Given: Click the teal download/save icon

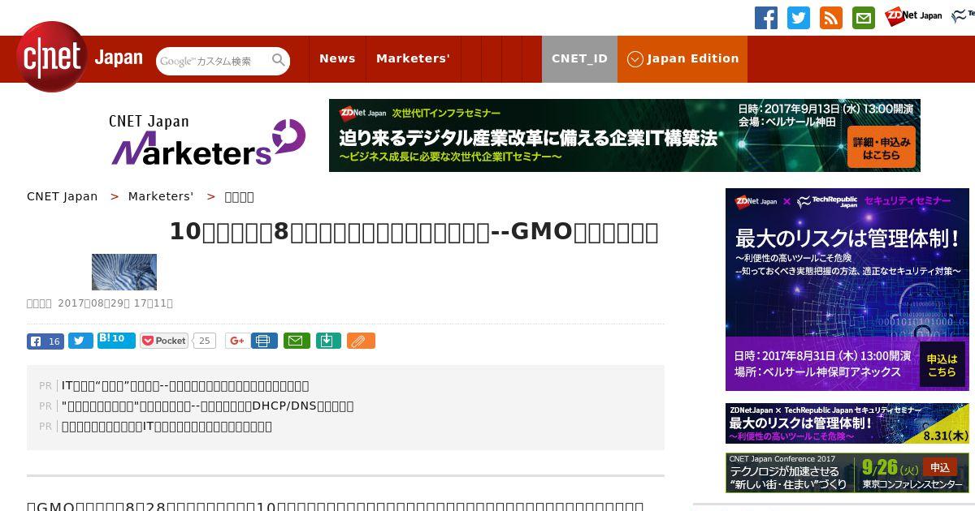Looking at the screenshot, I should tap(327, 341).
